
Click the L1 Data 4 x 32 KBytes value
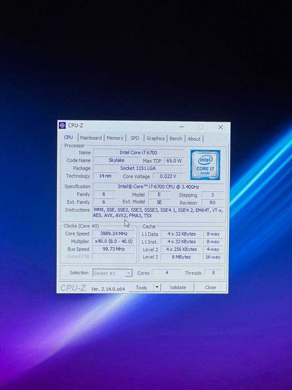(x=181, y=234)
